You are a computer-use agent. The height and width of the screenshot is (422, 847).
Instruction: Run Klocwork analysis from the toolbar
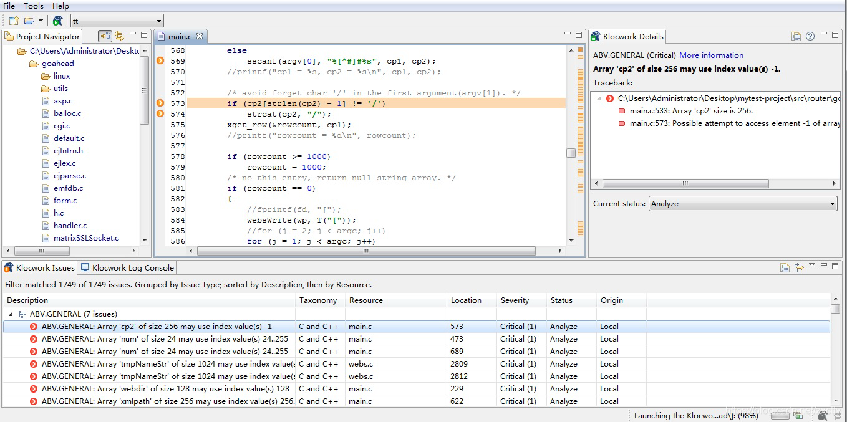click(x=58, y=21)
